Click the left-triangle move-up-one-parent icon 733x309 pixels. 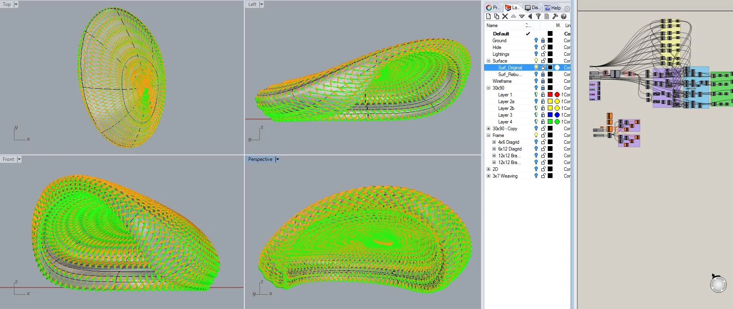click(530, 16)
